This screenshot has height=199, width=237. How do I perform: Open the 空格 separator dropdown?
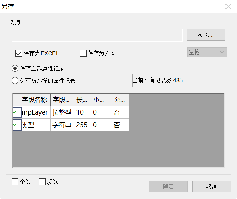pyautogui.click(x=207, y=53)
